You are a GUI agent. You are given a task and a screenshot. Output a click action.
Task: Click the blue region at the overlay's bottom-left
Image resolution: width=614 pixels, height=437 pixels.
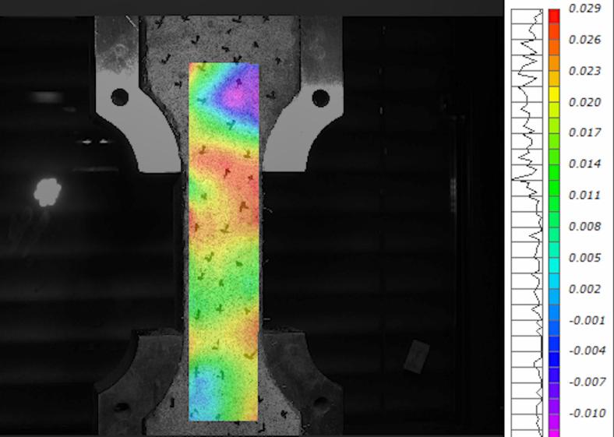click(x=202, y=391)
